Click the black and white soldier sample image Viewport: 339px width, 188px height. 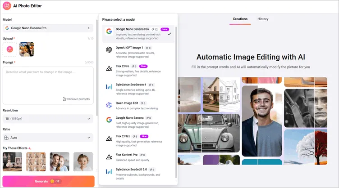(306, 108)
